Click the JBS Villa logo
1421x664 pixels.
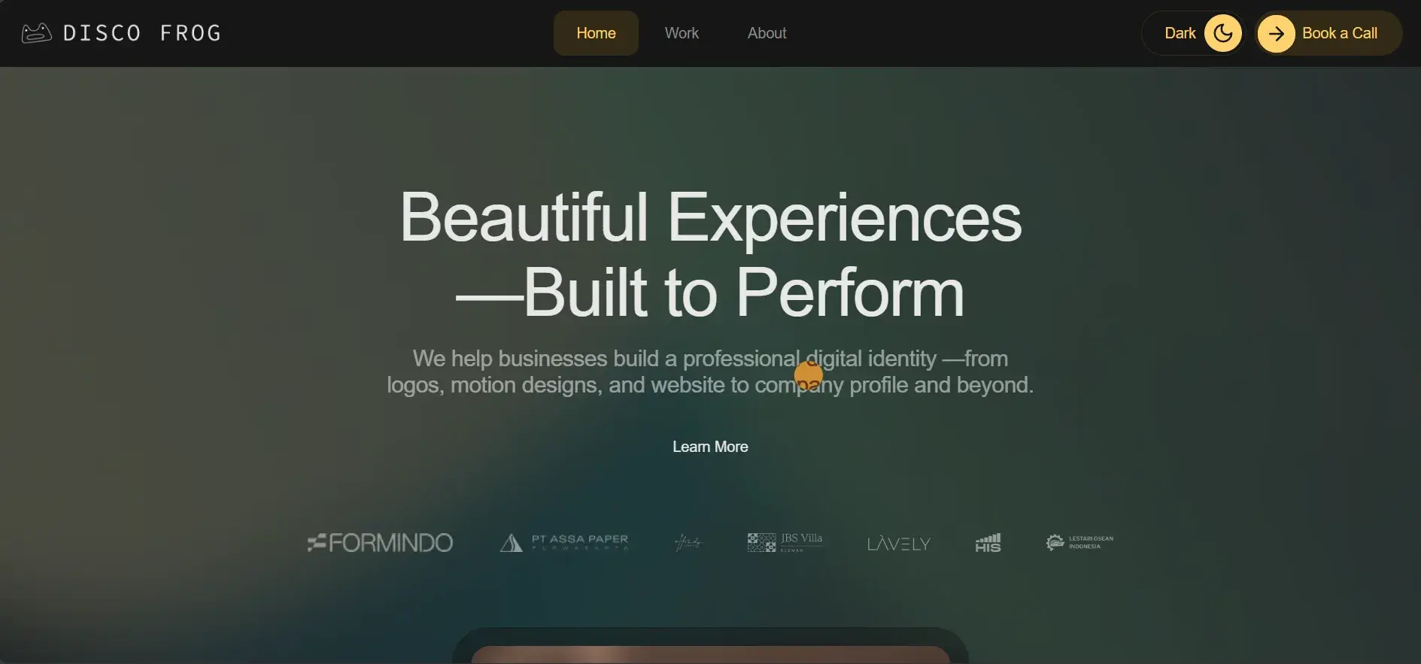pos(785,542)
